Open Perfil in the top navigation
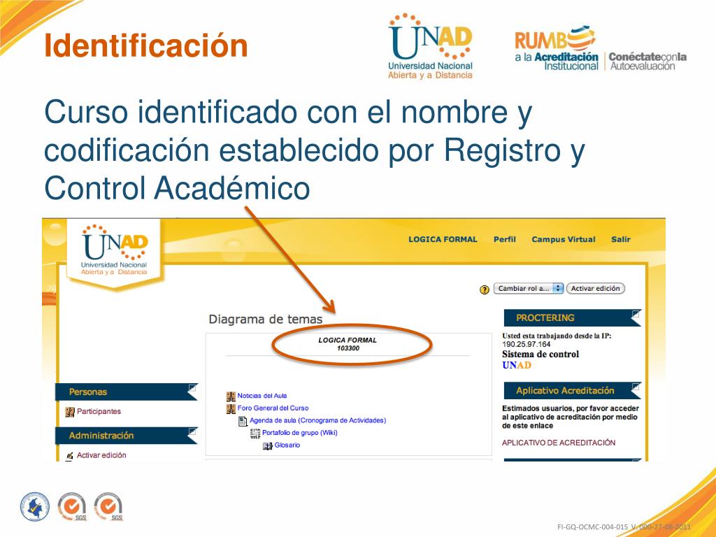Screen dimensions: 716x537 point(505,239)
